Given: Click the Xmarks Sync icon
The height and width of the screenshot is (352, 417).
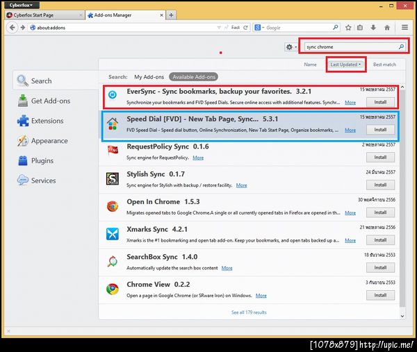Looking at the screenshot, I should pyautogui.click(x=113, y=234).
